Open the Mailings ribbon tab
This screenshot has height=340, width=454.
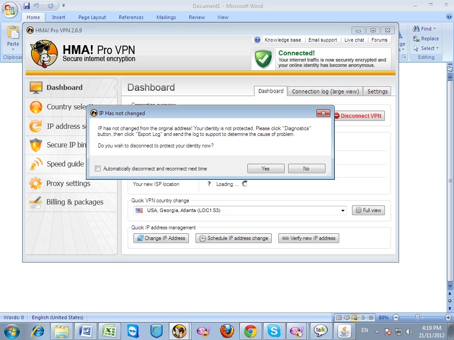(x=166, y=17)
